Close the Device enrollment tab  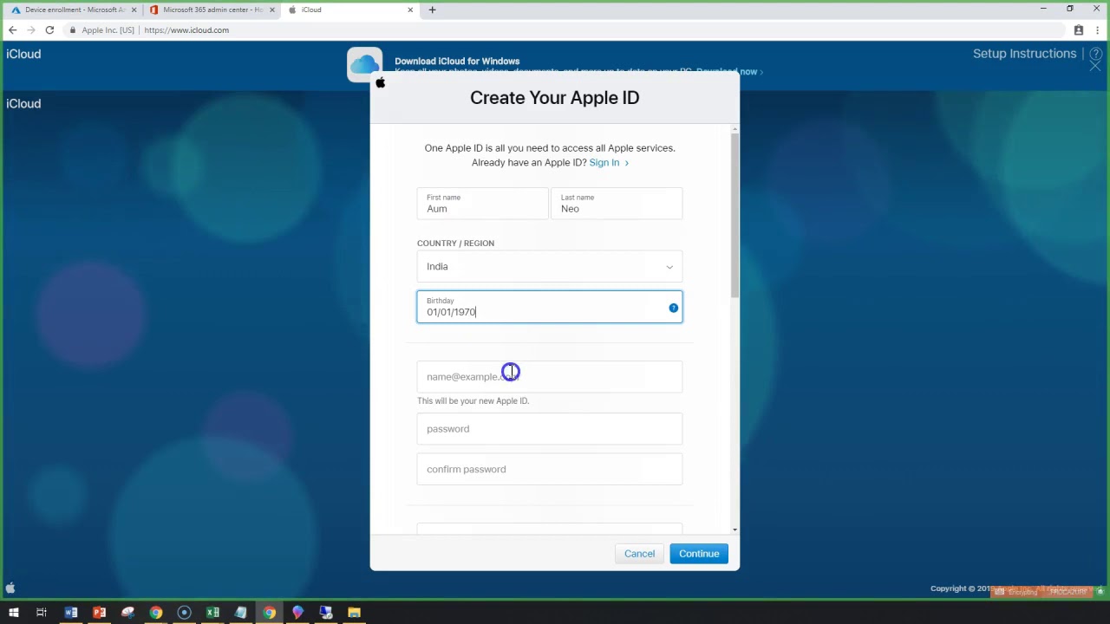(x=134, y=10)
